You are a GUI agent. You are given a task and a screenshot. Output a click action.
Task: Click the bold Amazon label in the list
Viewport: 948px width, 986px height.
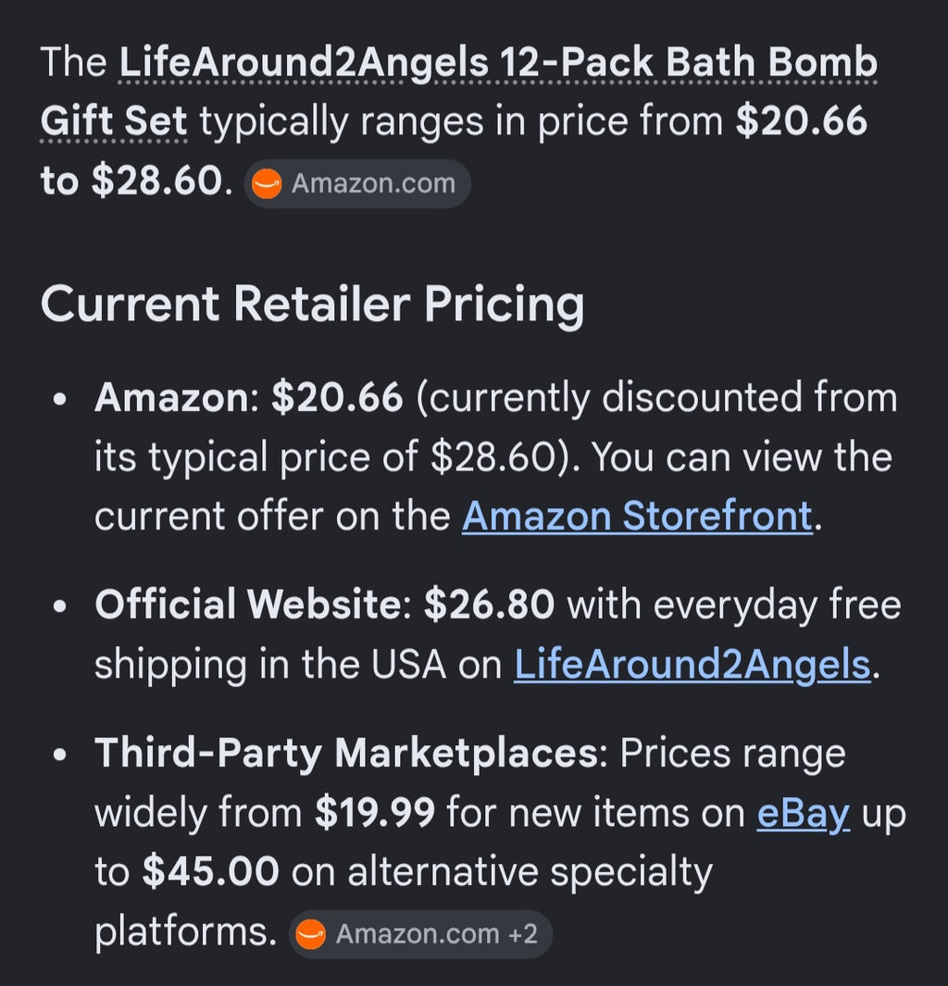(172, 397)
